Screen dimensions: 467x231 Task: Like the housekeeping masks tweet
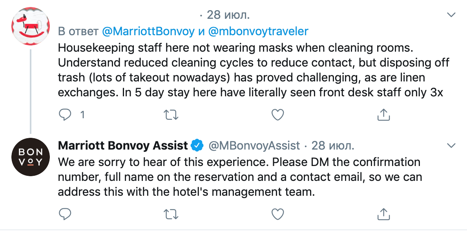[x=277, y=115]
